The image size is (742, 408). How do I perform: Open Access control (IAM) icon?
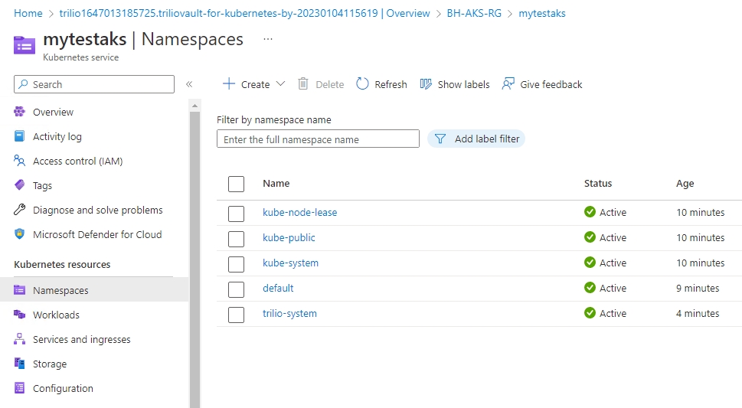click(x=20, y=161)
